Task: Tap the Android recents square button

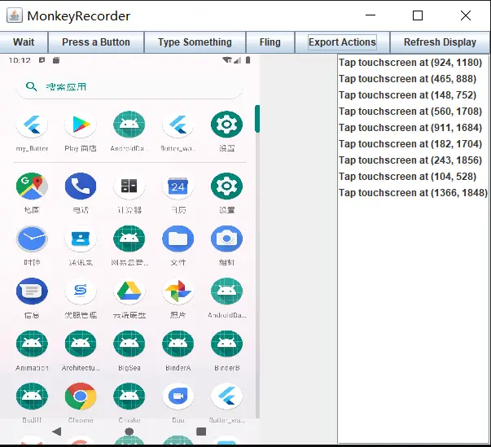Action: [201, 432]
